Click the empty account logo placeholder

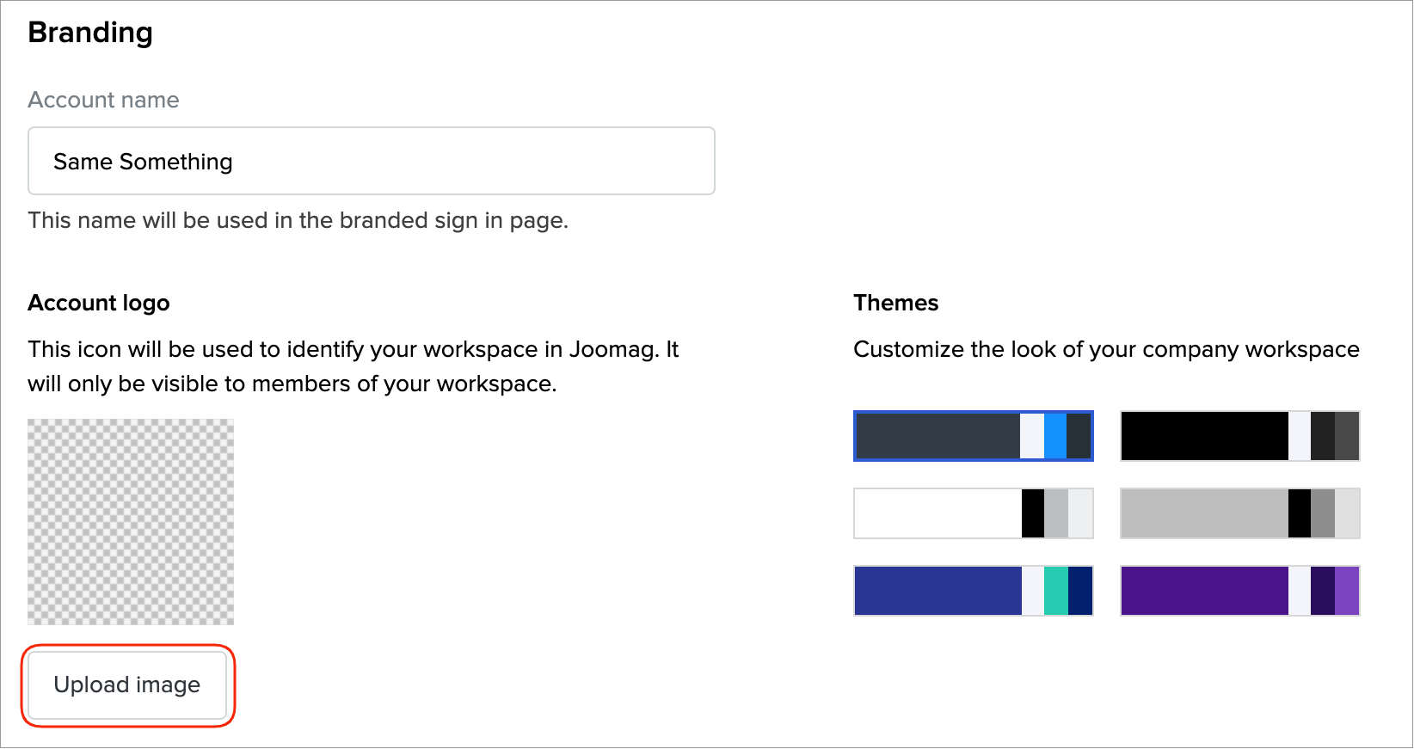pyautogui.click(x=131, y=522)
